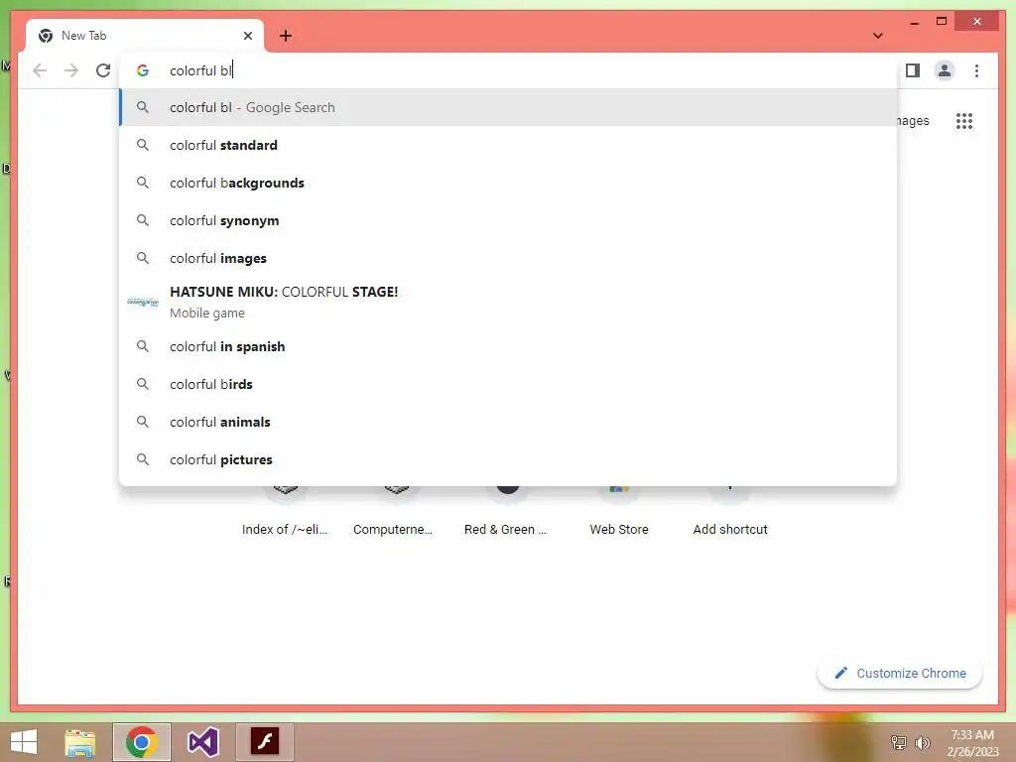The image size is (1016, 762).
Task: Choose the 'colorful animals' suggestion
Action: (x=508, y=422)
